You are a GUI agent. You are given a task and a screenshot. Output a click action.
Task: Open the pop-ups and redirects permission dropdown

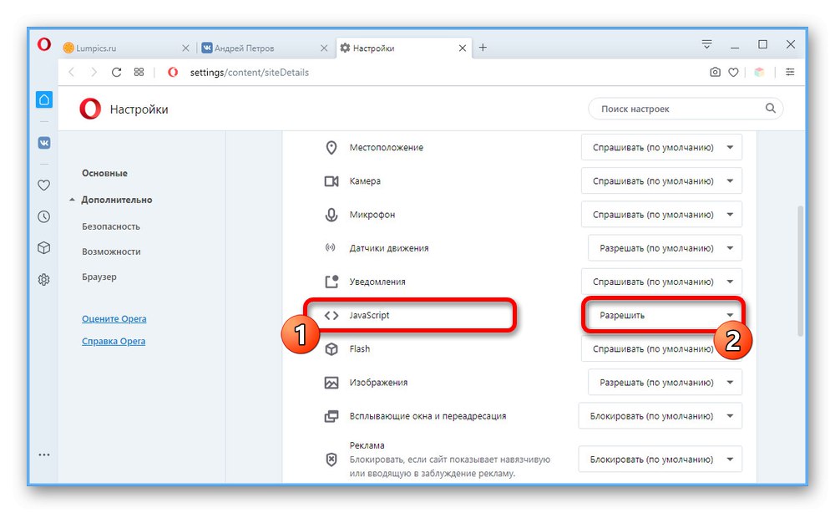[x=660, y=416]
